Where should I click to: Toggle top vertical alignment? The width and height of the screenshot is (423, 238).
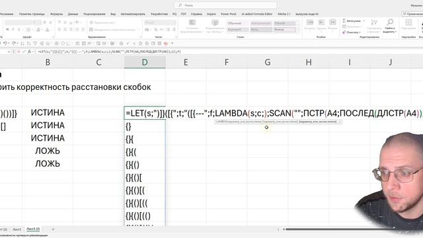coord(59,22)
